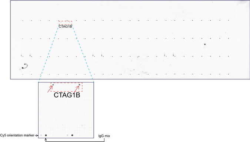Image resolution: width=250 pixels, height=142 pixels.
Task: Click the left blue dashed connector line
Action: (x=49, y=53)
